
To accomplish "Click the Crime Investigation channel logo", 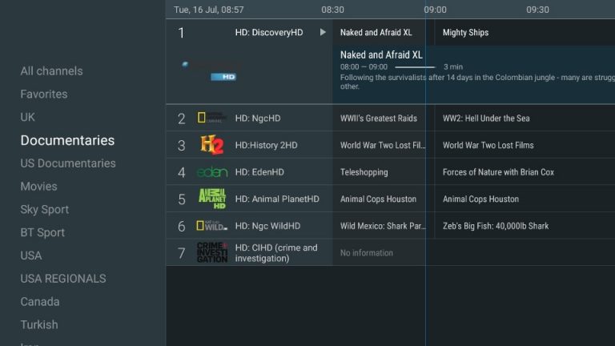I will tap(212, 252).
